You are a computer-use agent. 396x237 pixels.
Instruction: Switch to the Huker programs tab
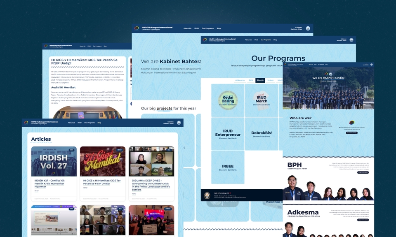(x=271, y=81)
